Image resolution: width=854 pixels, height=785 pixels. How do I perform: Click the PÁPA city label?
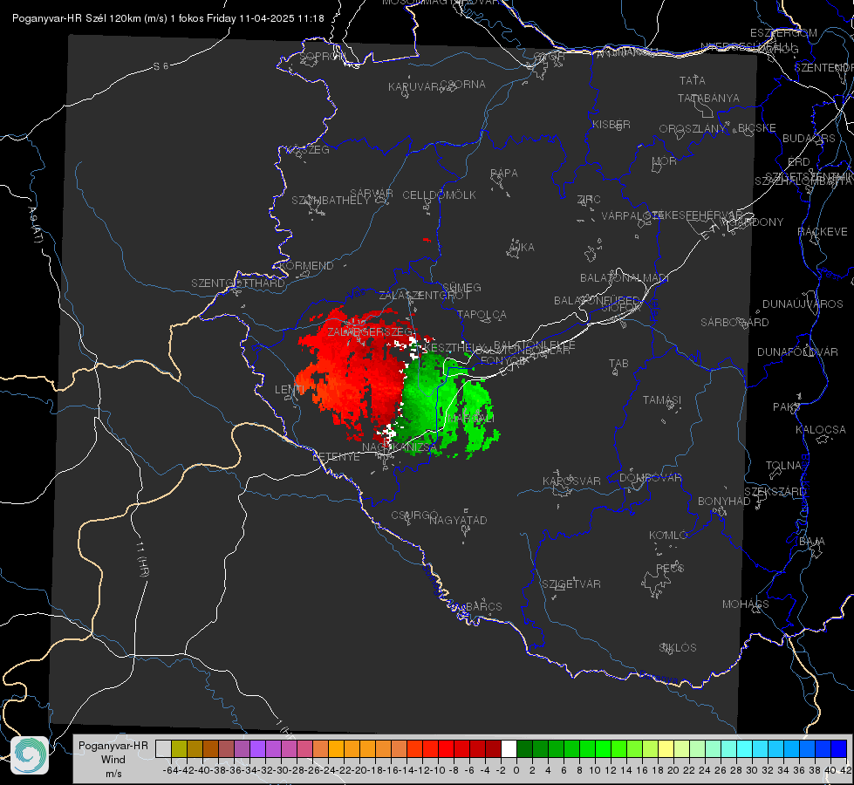pos(504,174)
